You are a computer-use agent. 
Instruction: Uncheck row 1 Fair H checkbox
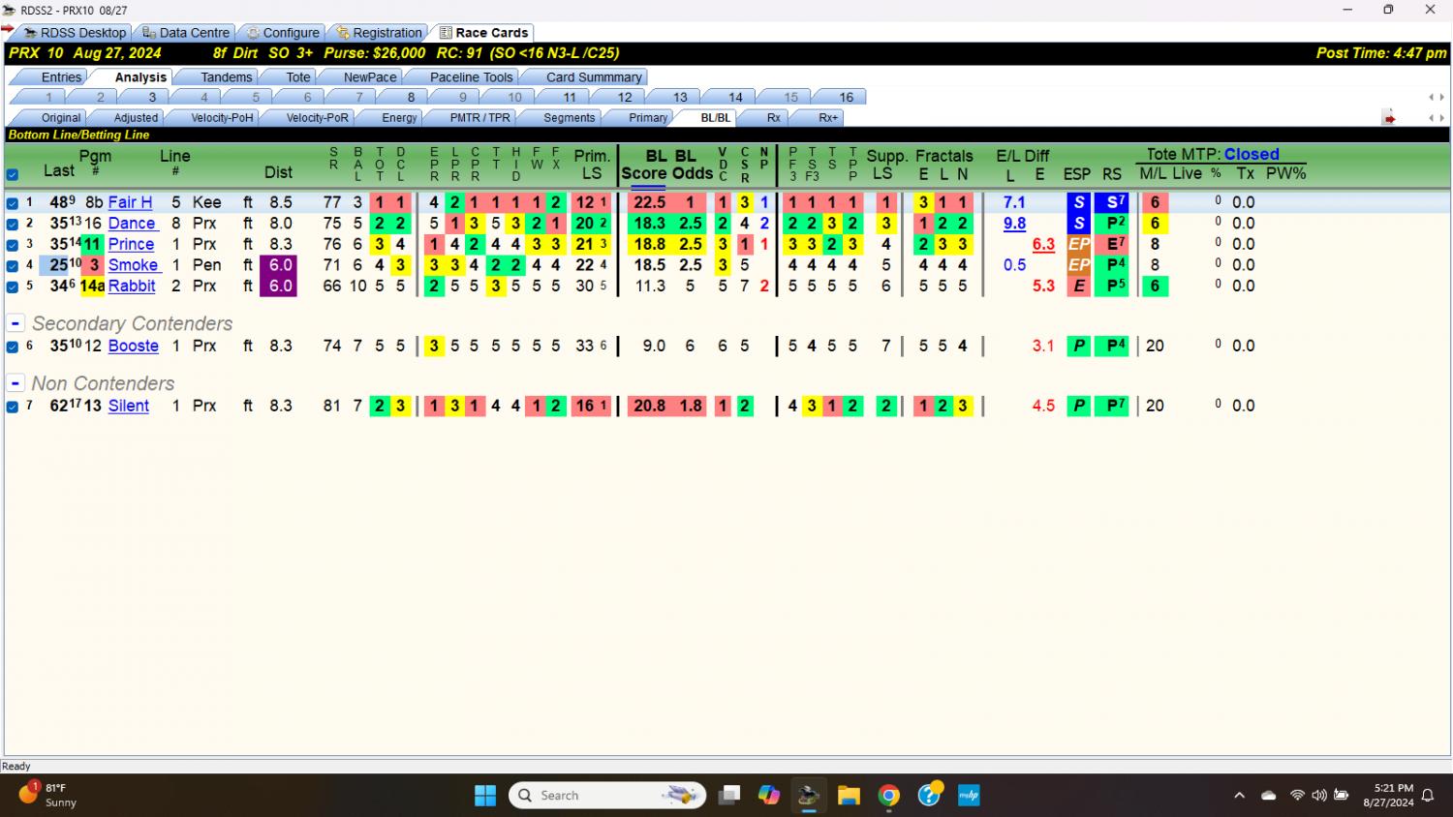(13, 203)
